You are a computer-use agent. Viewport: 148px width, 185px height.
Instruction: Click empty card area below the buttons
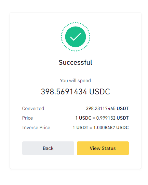coord(76,162)
